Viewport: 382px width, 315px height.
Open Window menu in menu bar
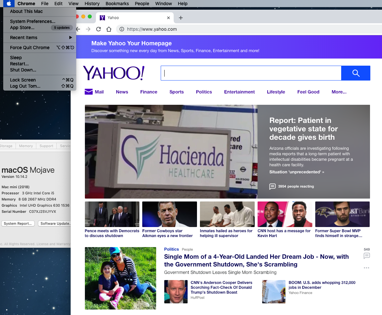coord(164,4)
